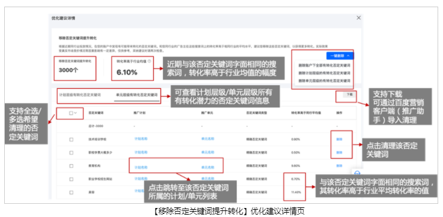Switch to 计划层级有转化否定关键词 tab
Image resolution: width=443 pixels, height=217 pixels.
80,95
